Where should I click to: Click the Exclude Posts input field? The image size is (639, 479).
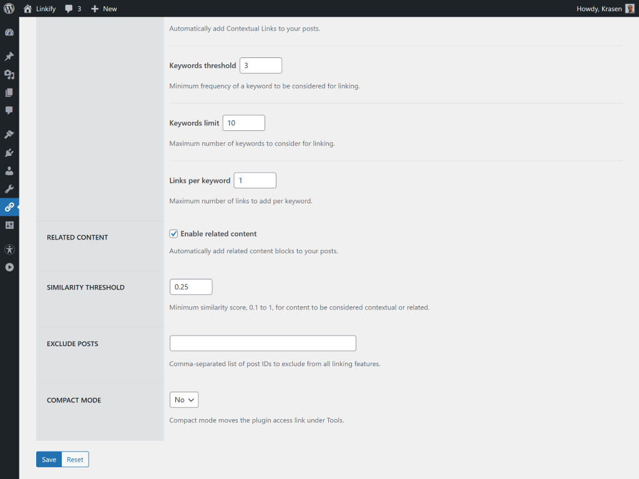tap(262, 343)
